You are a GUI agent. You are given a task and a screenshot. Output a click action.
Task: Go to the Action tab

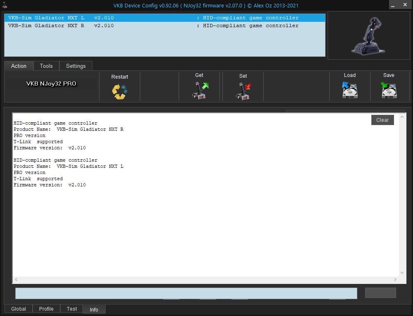click(x=19, y=66)
